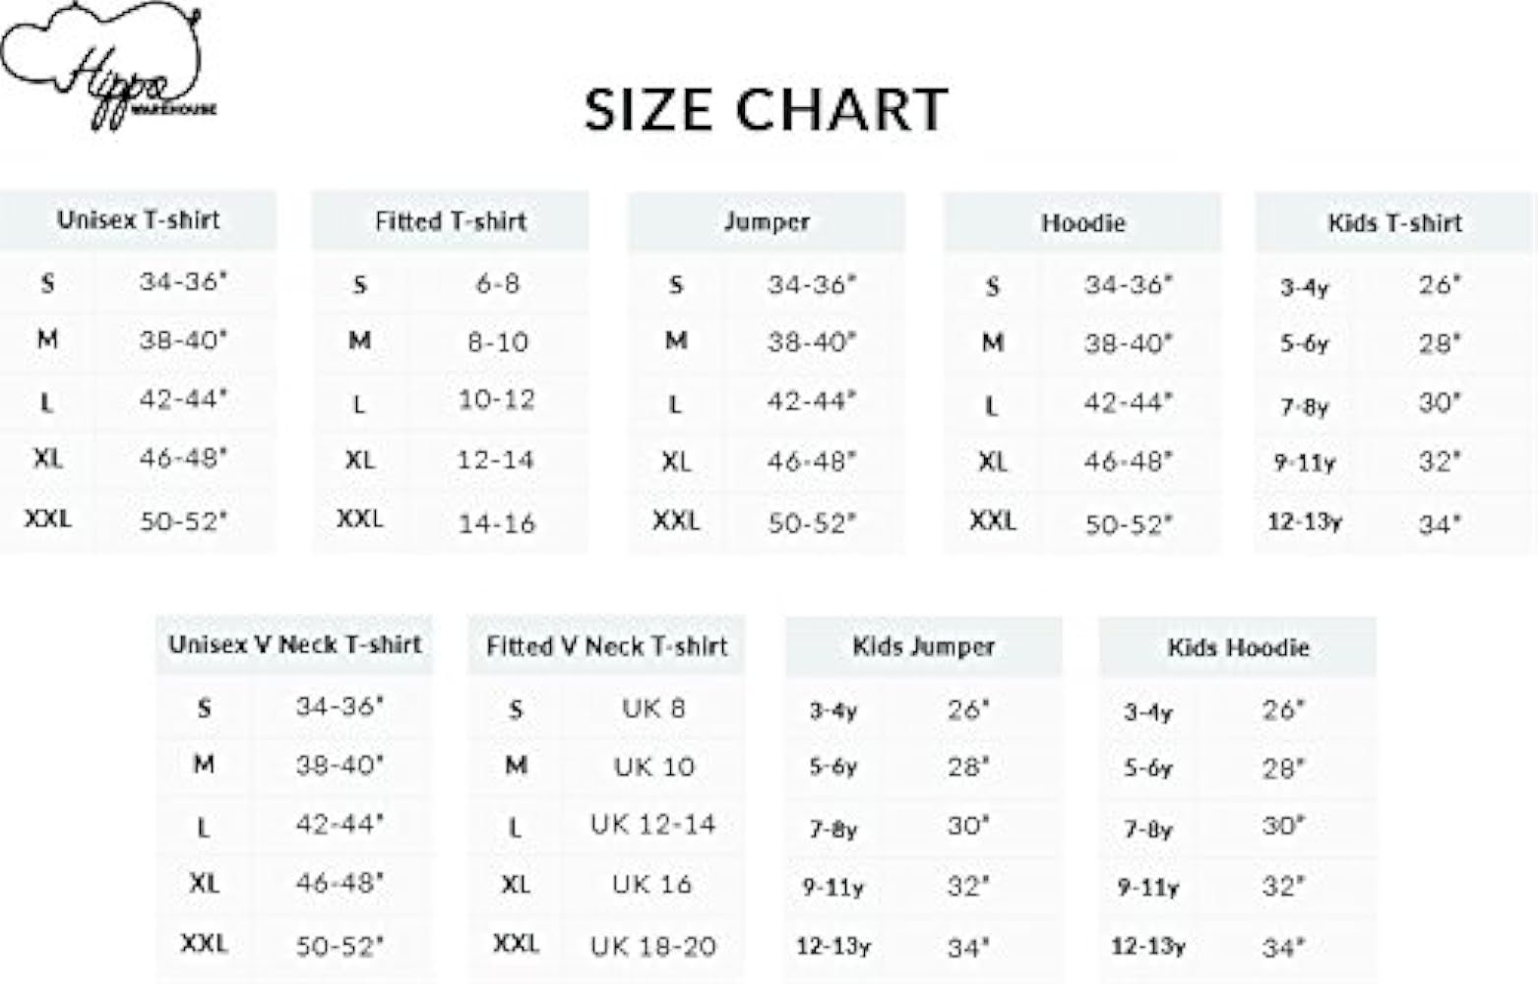1538x984 pixels.
Task: Click the UK 18-20 size value
Action: click(x=653, y=947)
